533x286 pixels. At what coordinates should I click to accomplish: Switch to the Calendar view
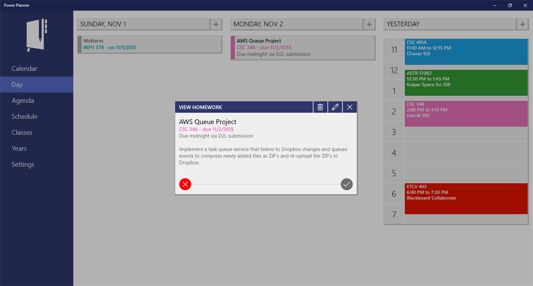coord(24,68)
